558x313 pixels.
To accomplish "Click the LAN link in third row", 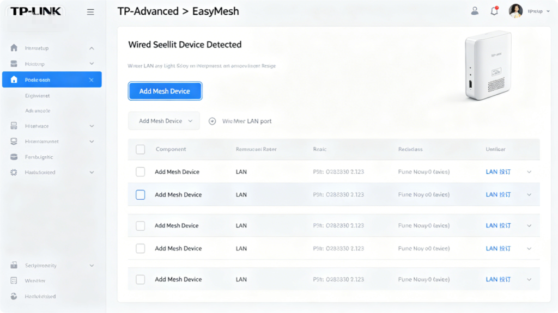I will [x=498, y=225].
